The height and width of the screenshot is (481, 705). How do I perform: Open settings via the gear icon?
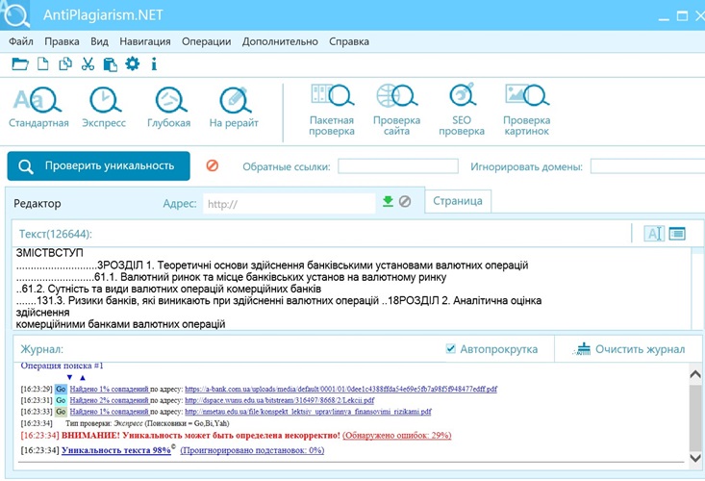132,63
